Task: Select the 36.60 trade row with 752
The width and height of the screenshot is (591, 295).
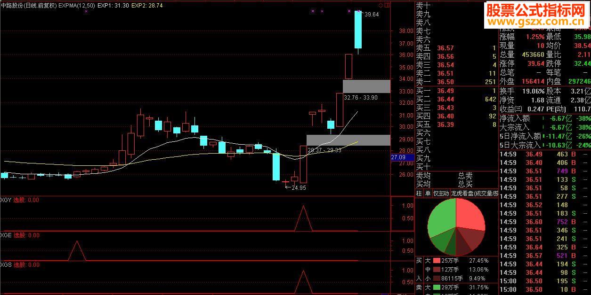Action: [x=545, y=222]
